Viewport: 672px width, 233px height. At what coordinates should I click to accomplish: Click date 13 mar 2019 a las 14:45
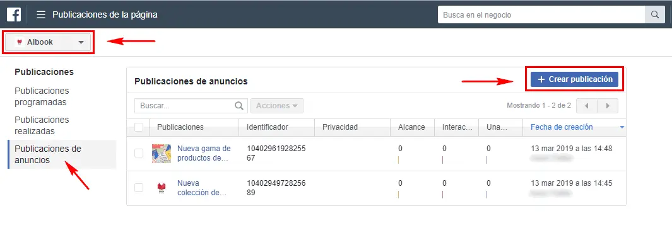coord(571,183)
